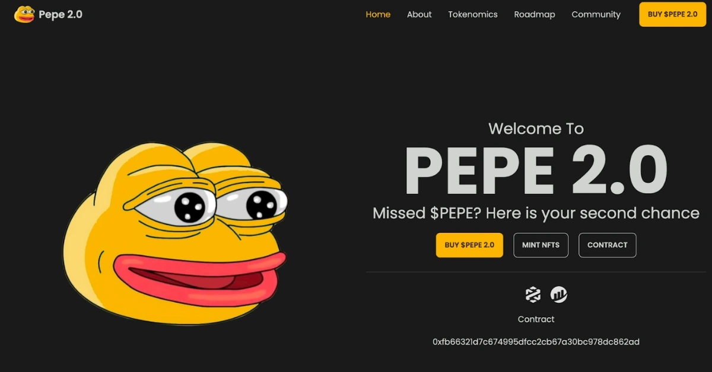This screenshot has width=712, height=372.
Task: Click the "Contract" label above the address
Action: (x=536, y=319)
